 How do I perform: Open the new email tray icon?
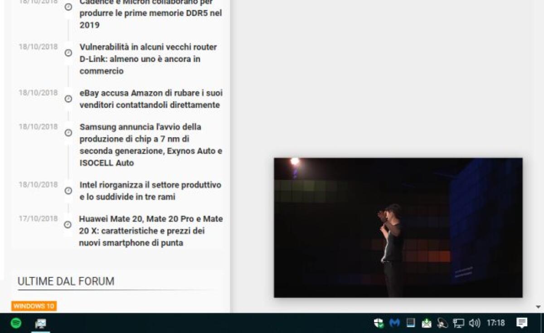click(426, 323)
